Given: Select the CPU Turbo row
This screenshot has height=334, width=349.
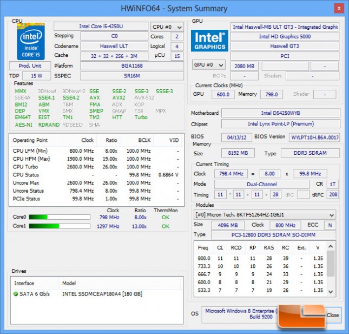Looking at the screenshot, I should [96, 167].
